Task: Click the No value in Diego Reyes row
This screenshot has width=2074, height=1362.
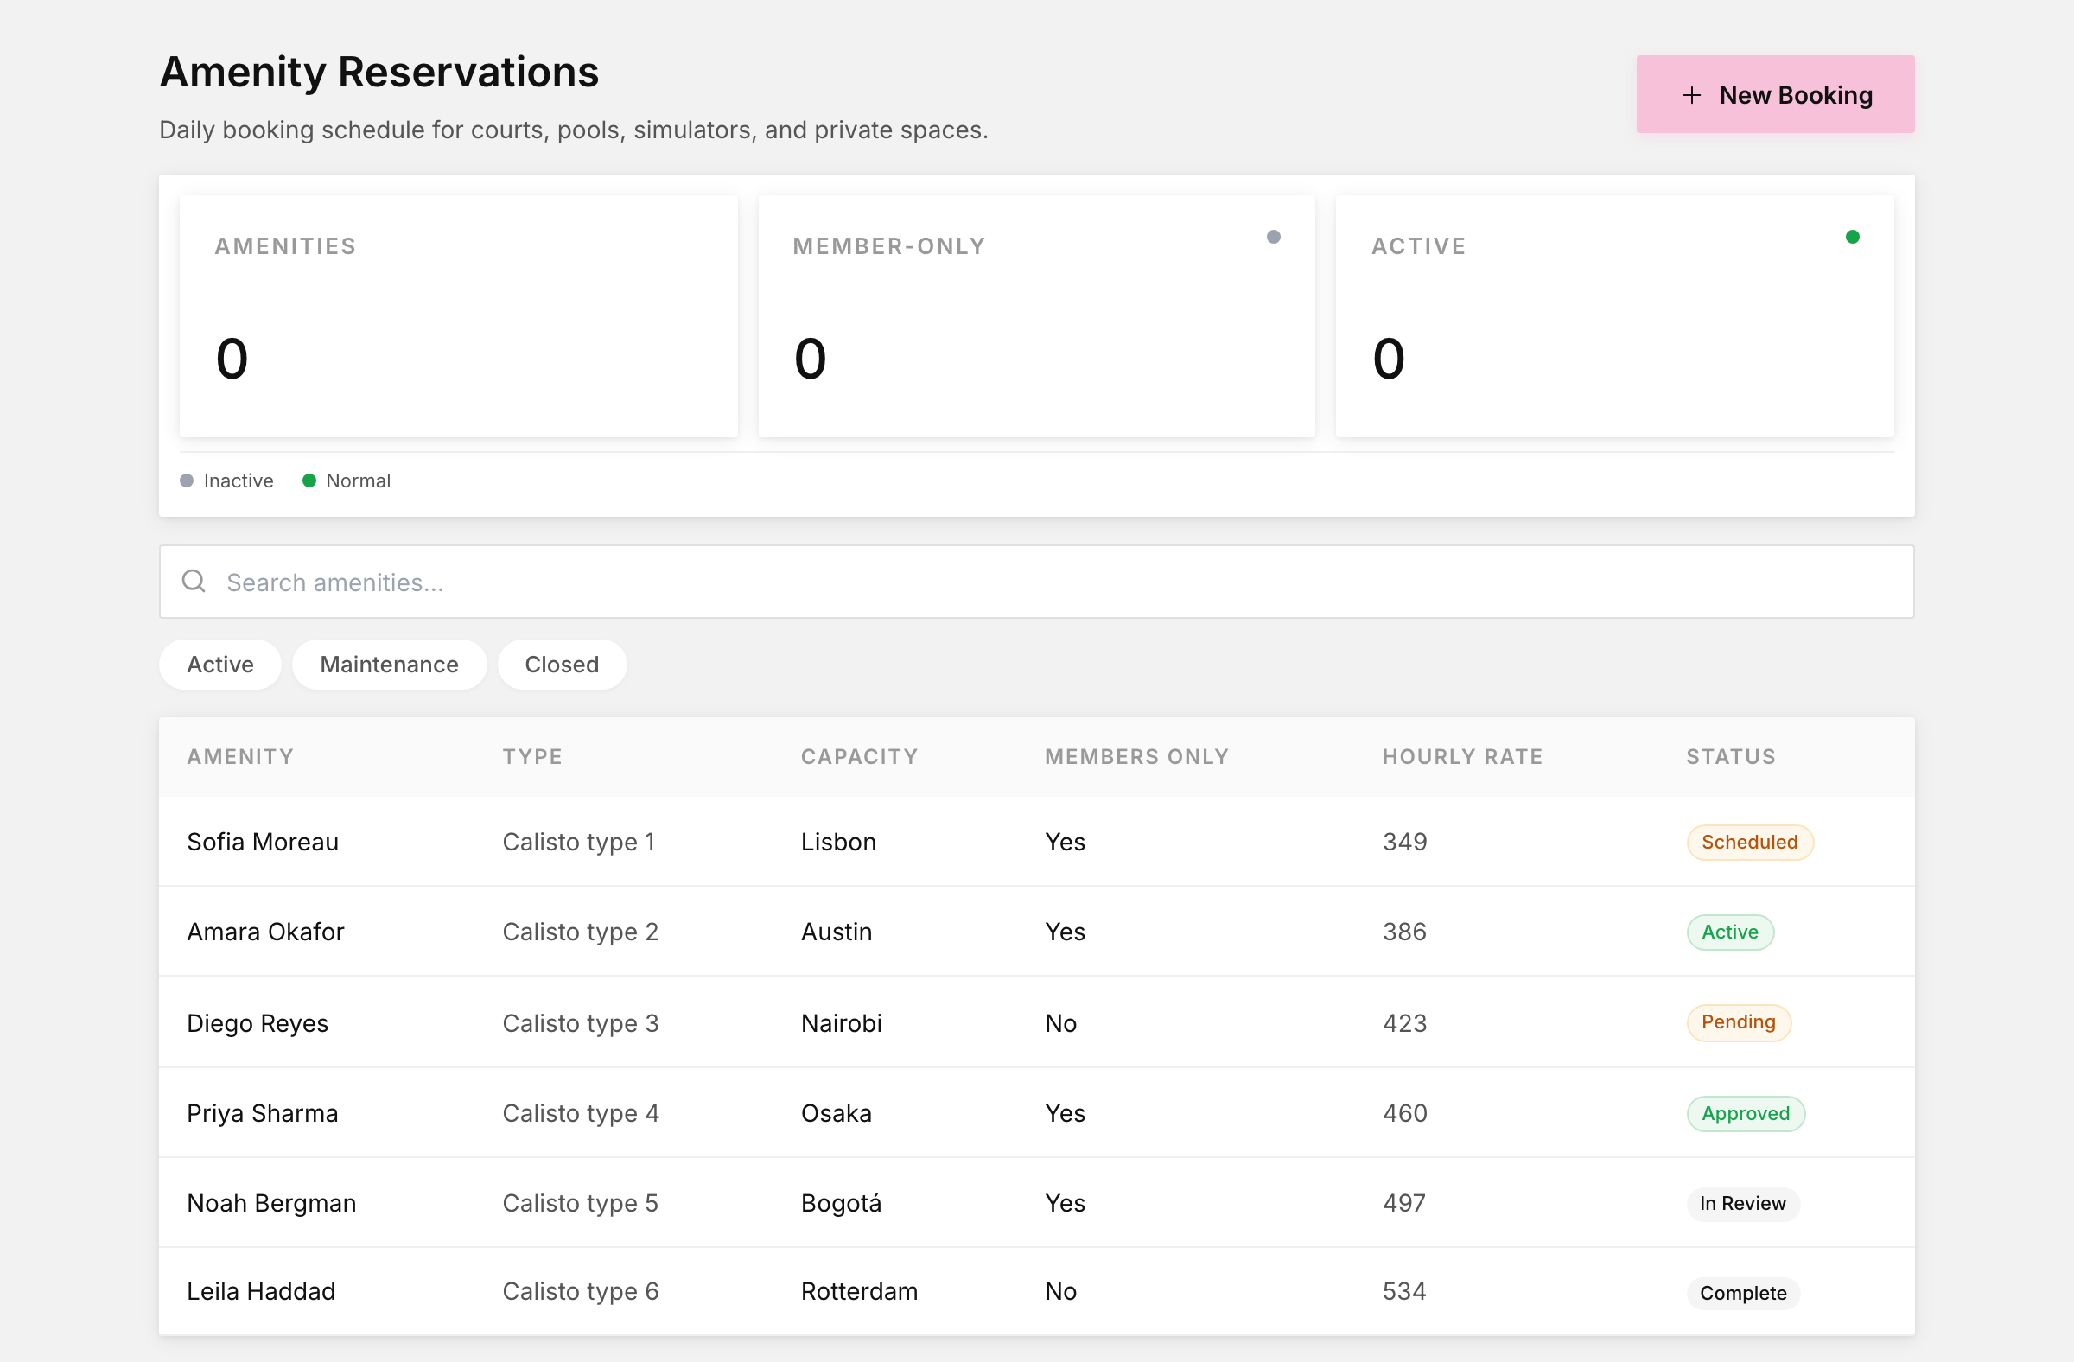Action: (1060, 1023)
